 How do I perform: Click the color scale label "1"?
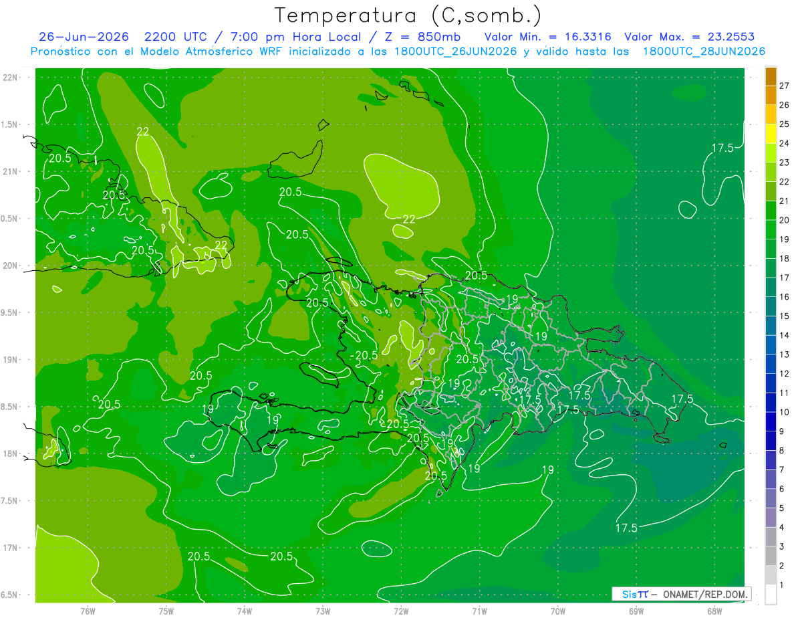pos(782,585)
